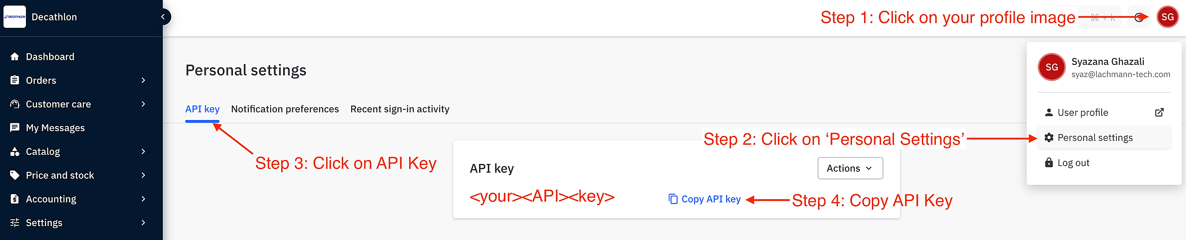The width and height of the screenshot is (1186, 240).
Task: Click the Decathlon logo thumbnail
Action: click(x=15, y=17)
